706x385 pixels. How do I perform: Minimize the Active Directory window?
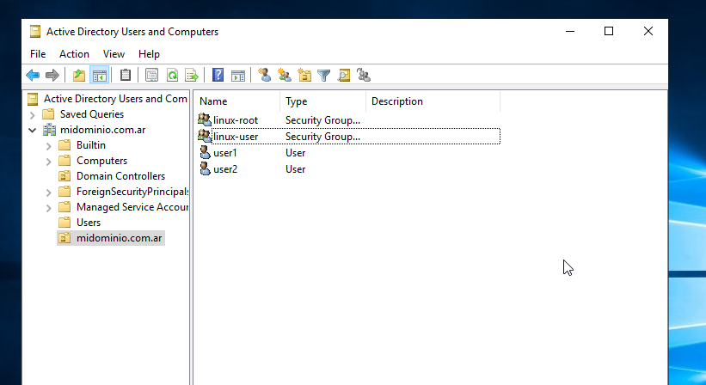pos(570,31)
